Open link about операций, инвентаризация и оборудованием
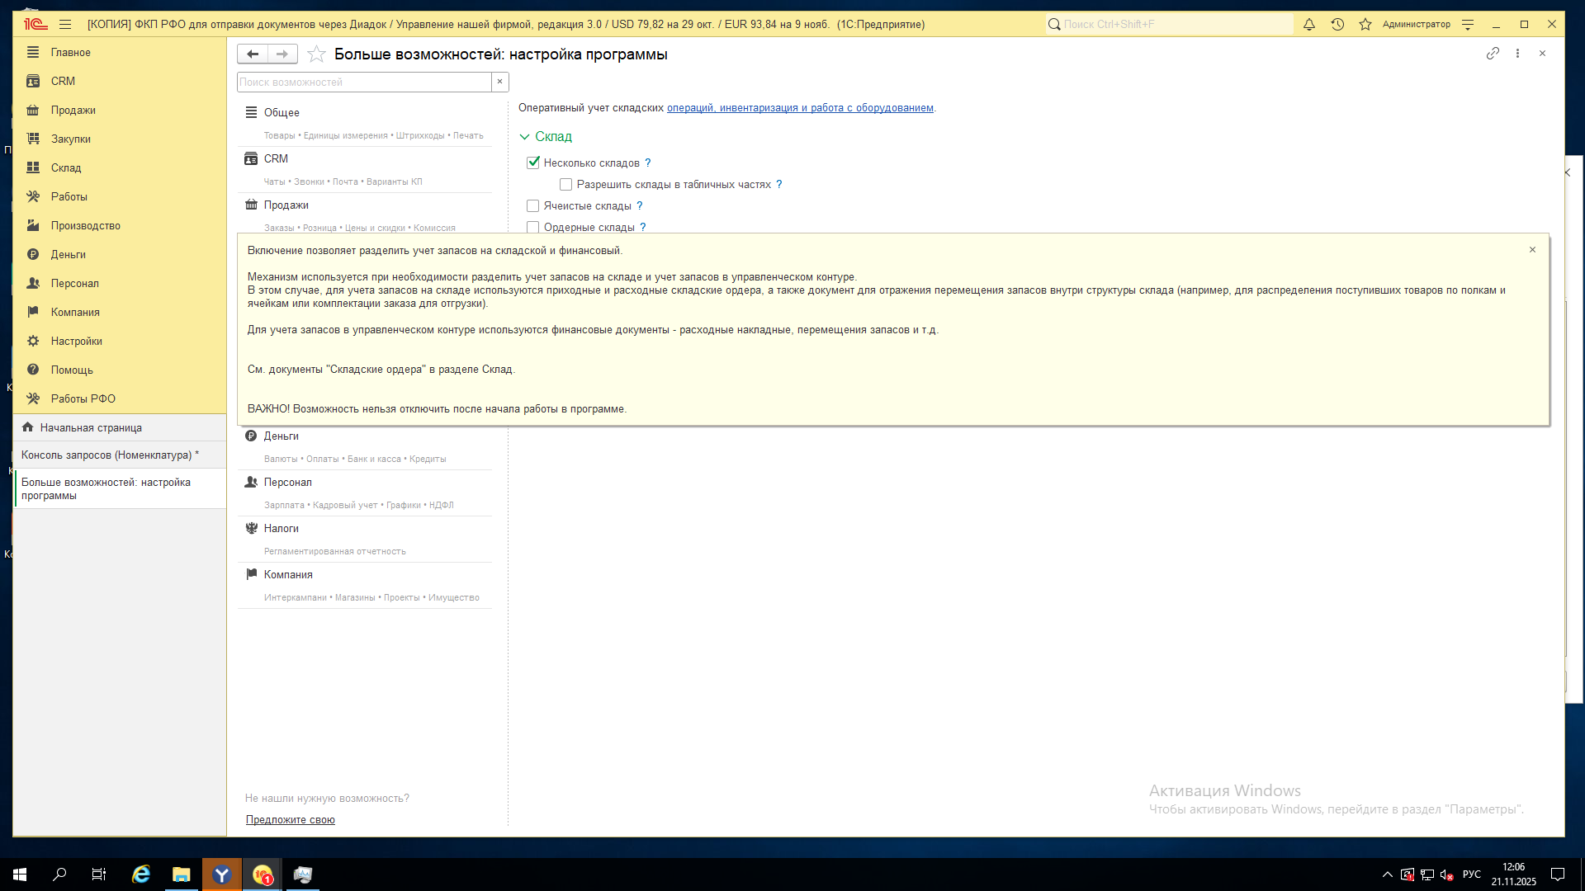1585x891 pixels. [x=800, y=108]
